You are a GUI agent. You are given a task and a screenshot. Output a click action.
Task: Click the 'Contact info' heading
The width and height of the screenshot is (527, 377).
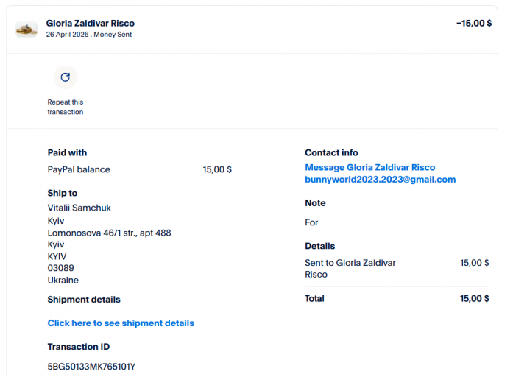tap(331, 153)
